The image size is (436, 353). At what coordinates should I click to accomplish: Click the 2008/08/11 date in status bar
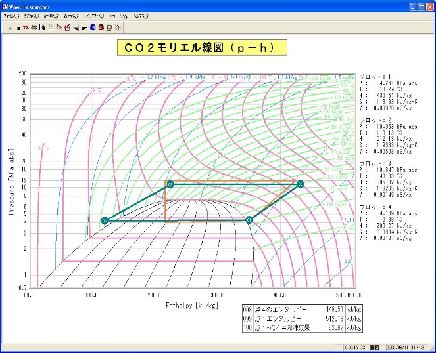coord(398,348)
